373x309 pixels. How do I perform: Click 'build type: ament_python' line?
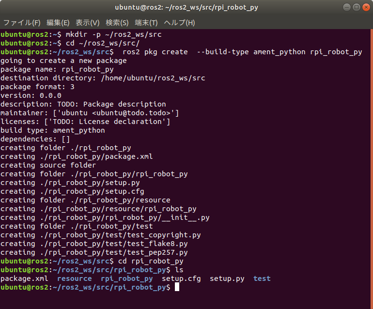click(53, 130)
